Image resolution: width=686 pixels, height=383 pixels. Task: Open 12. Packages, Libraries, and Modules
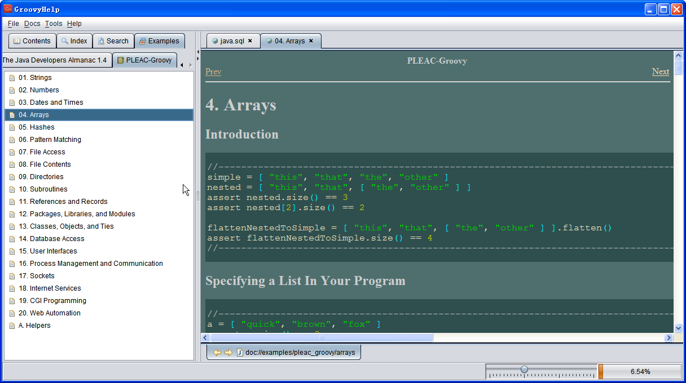(99, 214)
